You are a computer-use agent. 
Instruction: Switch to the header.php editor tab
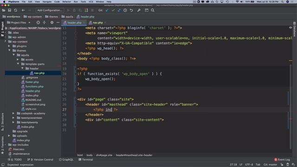coord(74,23)
